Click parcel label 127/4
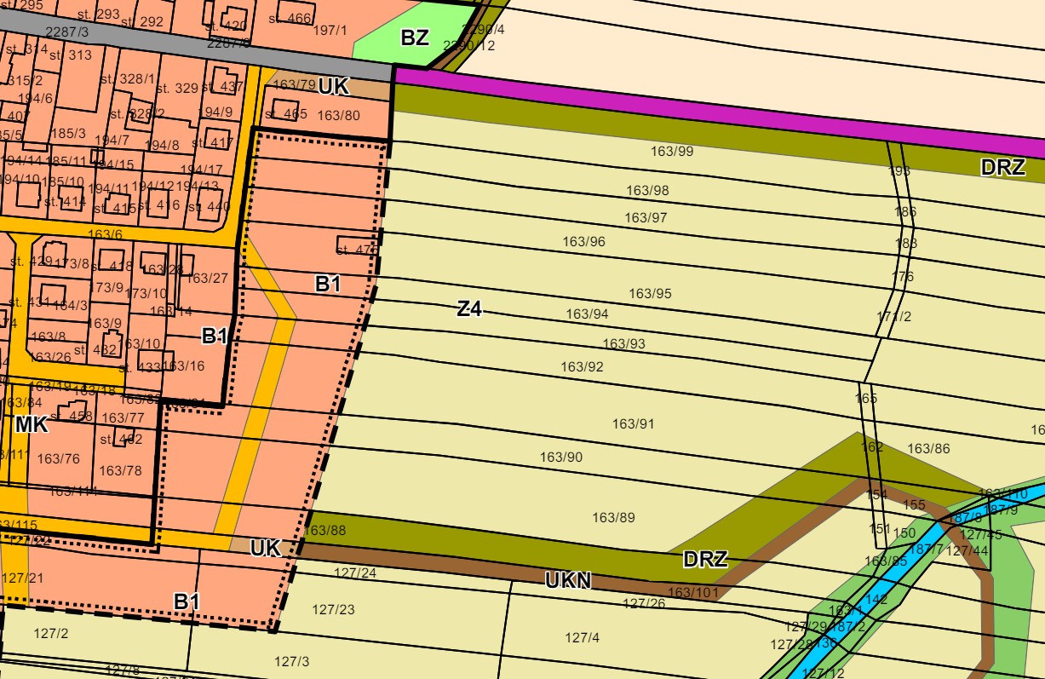This screenshot has height=679, width=1045. tap(583, 637)
